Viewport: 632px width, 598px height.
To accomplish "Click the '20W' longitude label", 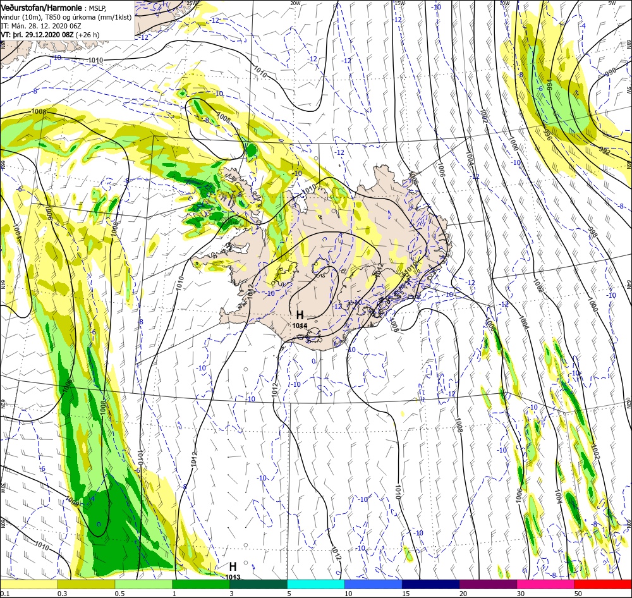I will (x=295, y=3).
